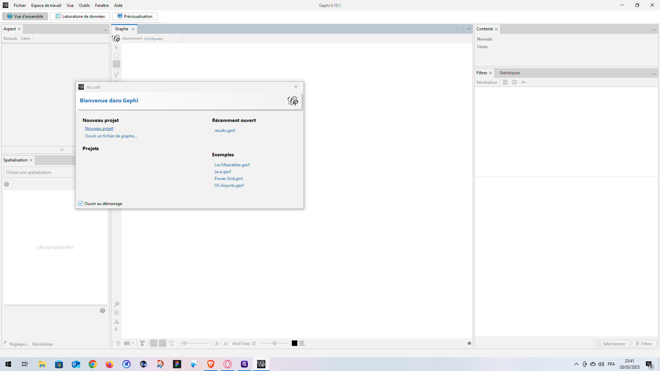Image resolution: width=660 pixels, height=371 pixels.
Task: Select the Liens tab in Aspect panel
Action: [x=25, y=38]
